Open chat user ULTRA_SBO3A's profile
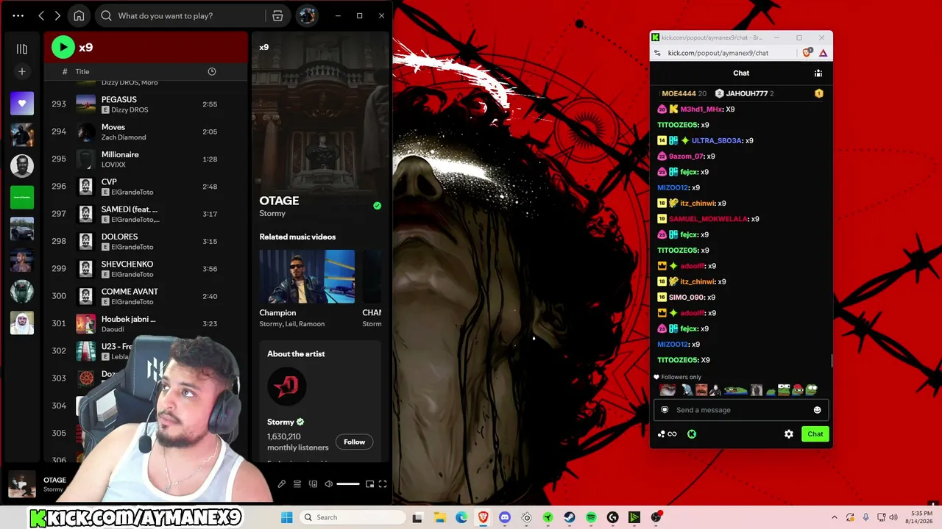The height and width of the screenshot is (529, 942). [717, 140]
